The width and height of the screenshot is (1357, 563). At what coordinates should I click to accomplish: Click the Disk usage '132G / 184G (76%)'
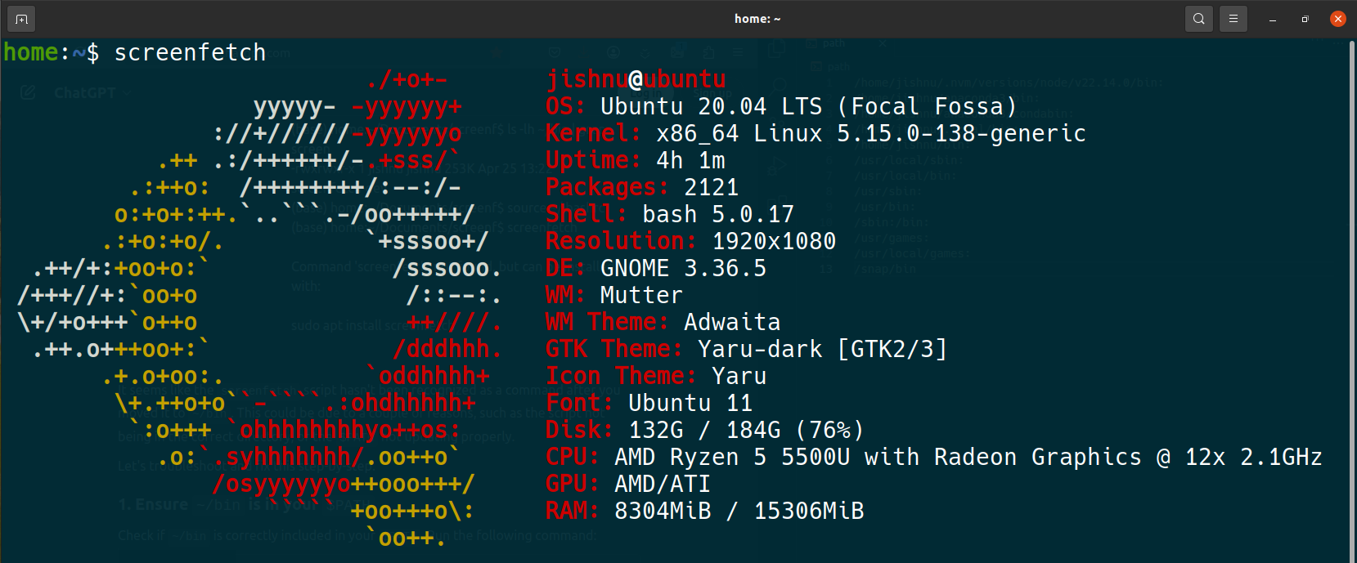point(747,430)
